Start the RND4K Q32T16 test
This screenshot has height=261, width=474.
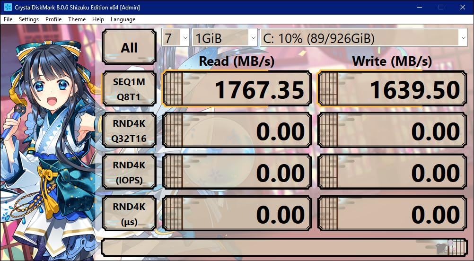click(x=129, y=130)
